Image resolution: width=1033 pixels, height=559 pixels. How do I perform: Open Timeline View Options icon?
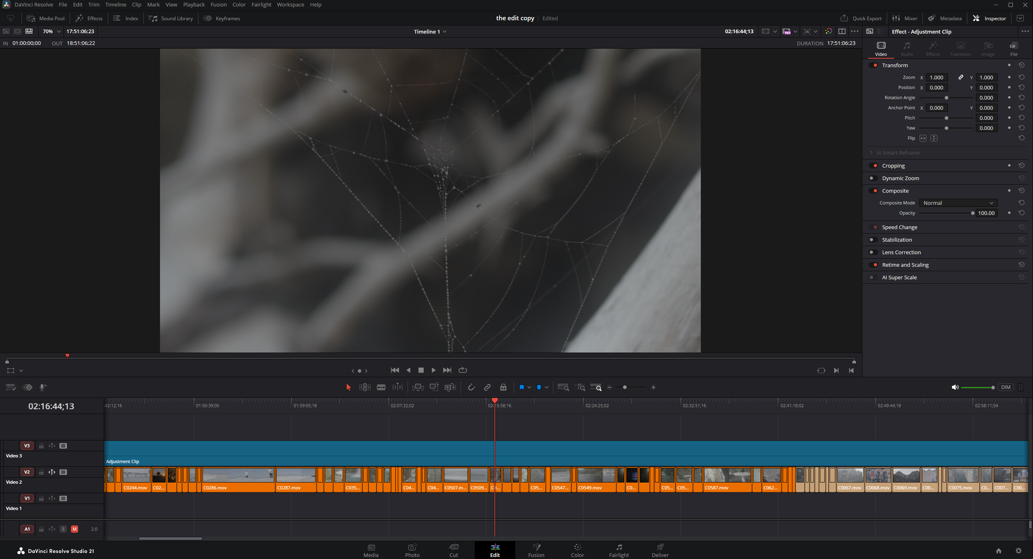click(x=11, y=387)
